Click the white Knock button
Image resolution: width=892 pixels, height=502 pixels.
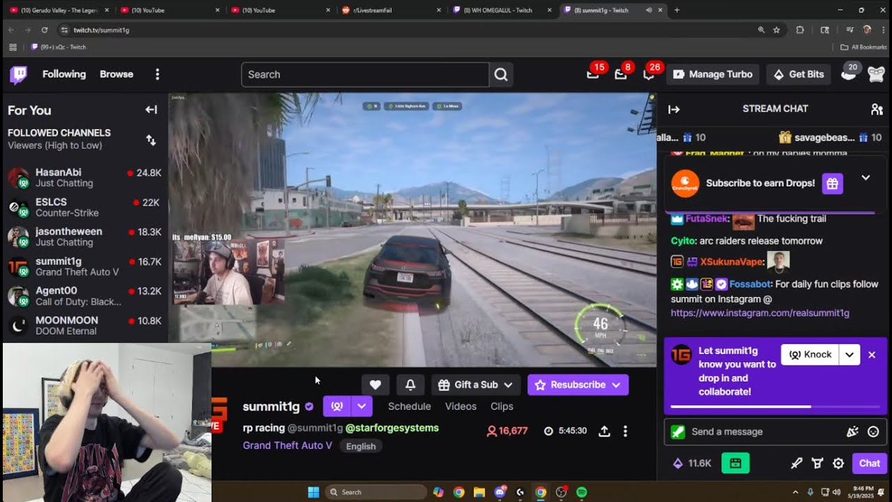(810, 355)
